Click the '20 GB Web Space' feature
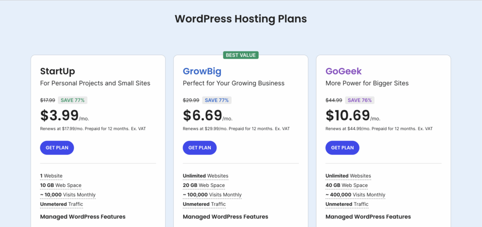 (204, 185)
